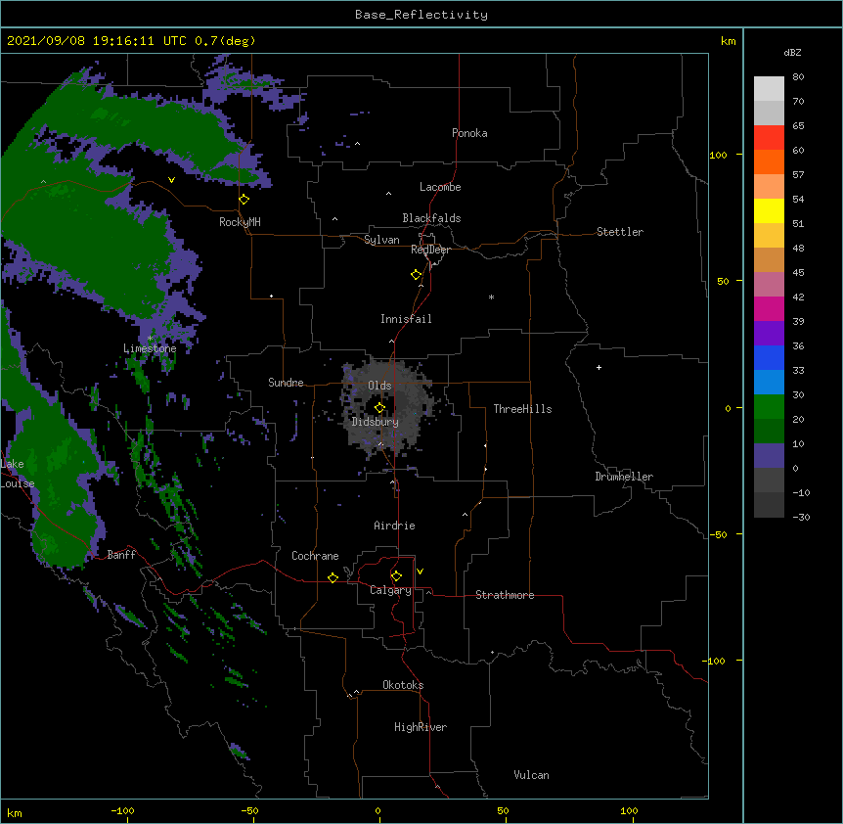Click the ThreeHills town label
843x824 pixels.
coord(522,409)
